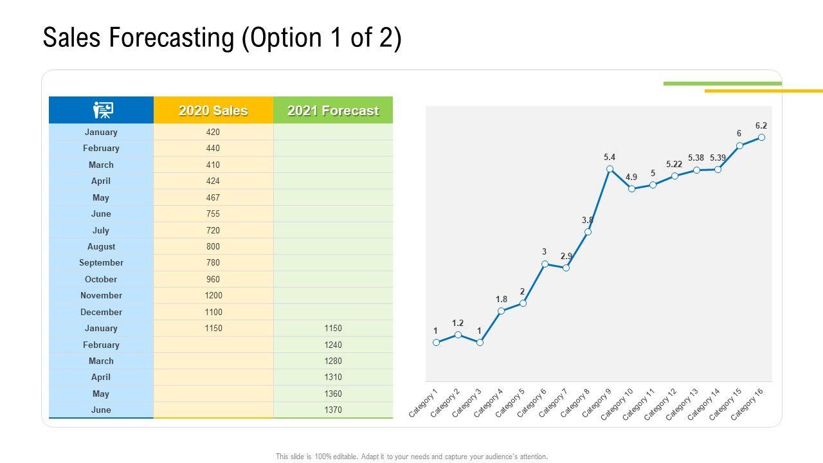Click the Category 9 data point marker
Screen dimensions: 823x463
coord(610,169)
